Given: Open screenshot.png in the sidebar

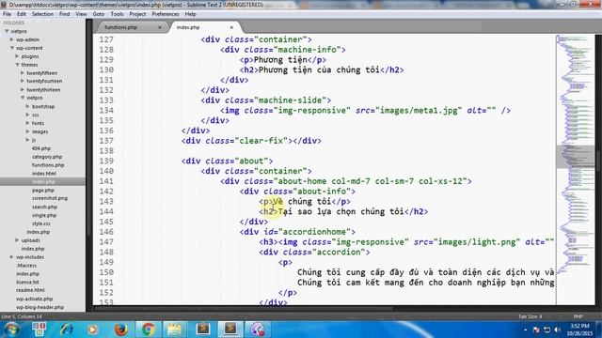Looking at the screenshot, I should (x=50, y=198).
